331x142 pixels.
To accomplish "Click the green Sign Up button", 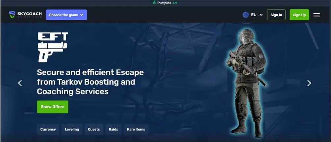I will point(299,15).
